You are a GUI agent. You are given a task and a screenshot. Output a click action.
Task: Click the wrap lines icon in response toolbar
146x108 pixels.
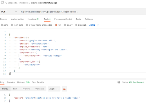coord(64,89)
